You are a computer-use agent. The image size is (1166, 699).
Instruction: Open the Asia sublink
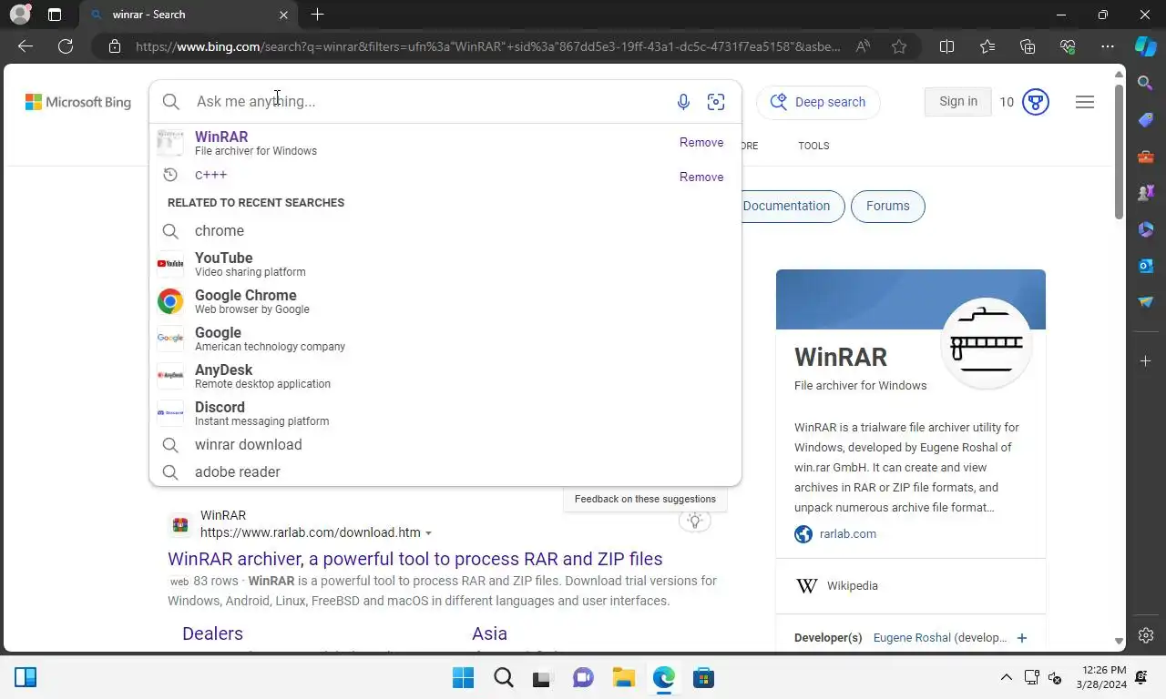pos(489,633)
